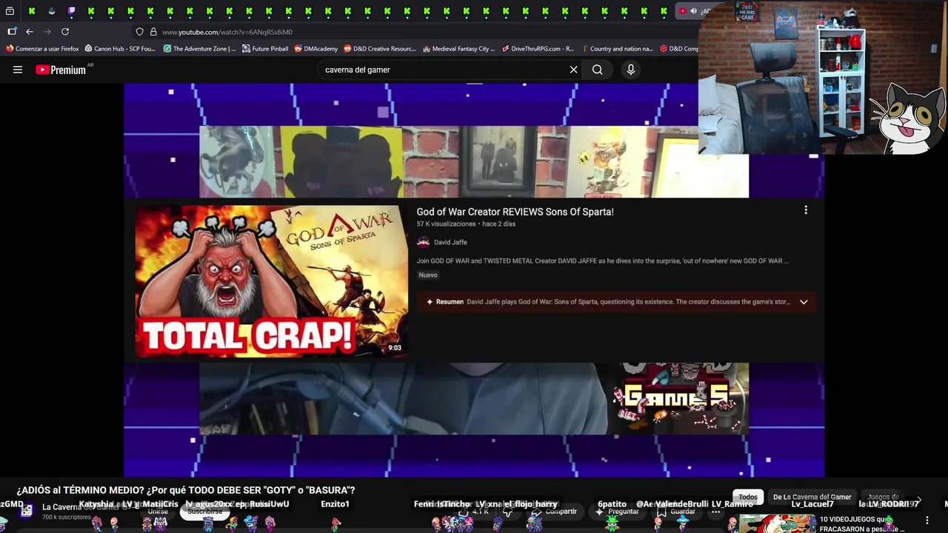Click the Resumen sparkle icon
The width and height of the screenshot is (948, 533).
[x=430, y=302]
